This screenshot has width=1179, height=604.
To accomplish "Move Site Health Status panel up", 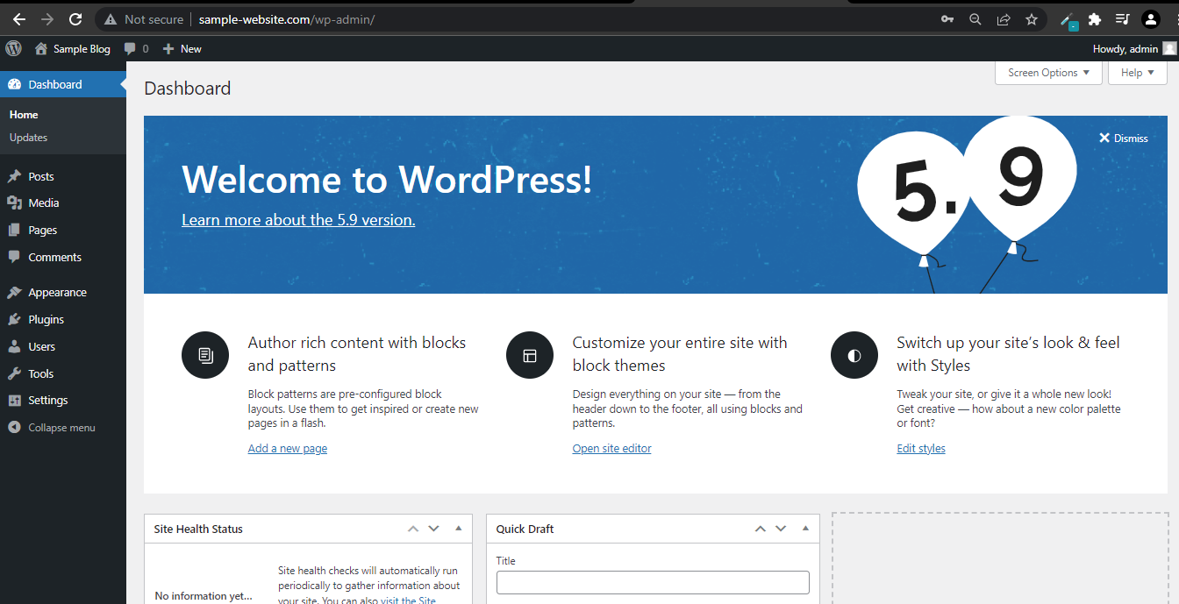I will pyautogui.click(x=413, y=529).
